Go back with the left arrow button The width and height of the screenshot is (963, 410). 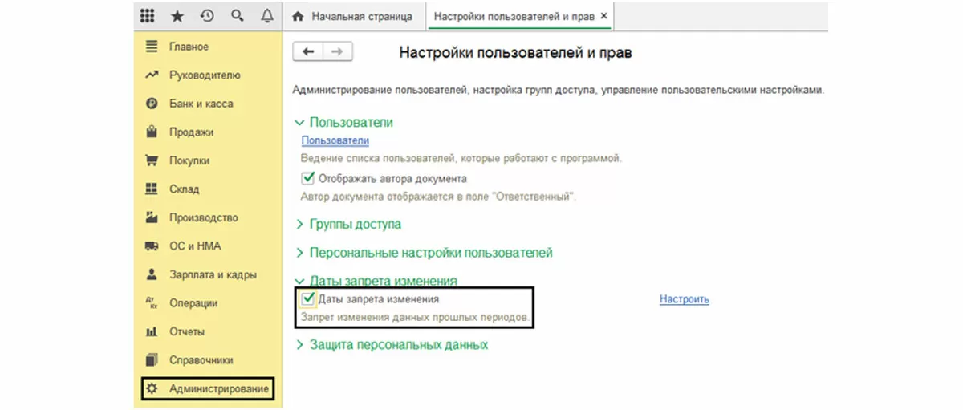point(308,51)
